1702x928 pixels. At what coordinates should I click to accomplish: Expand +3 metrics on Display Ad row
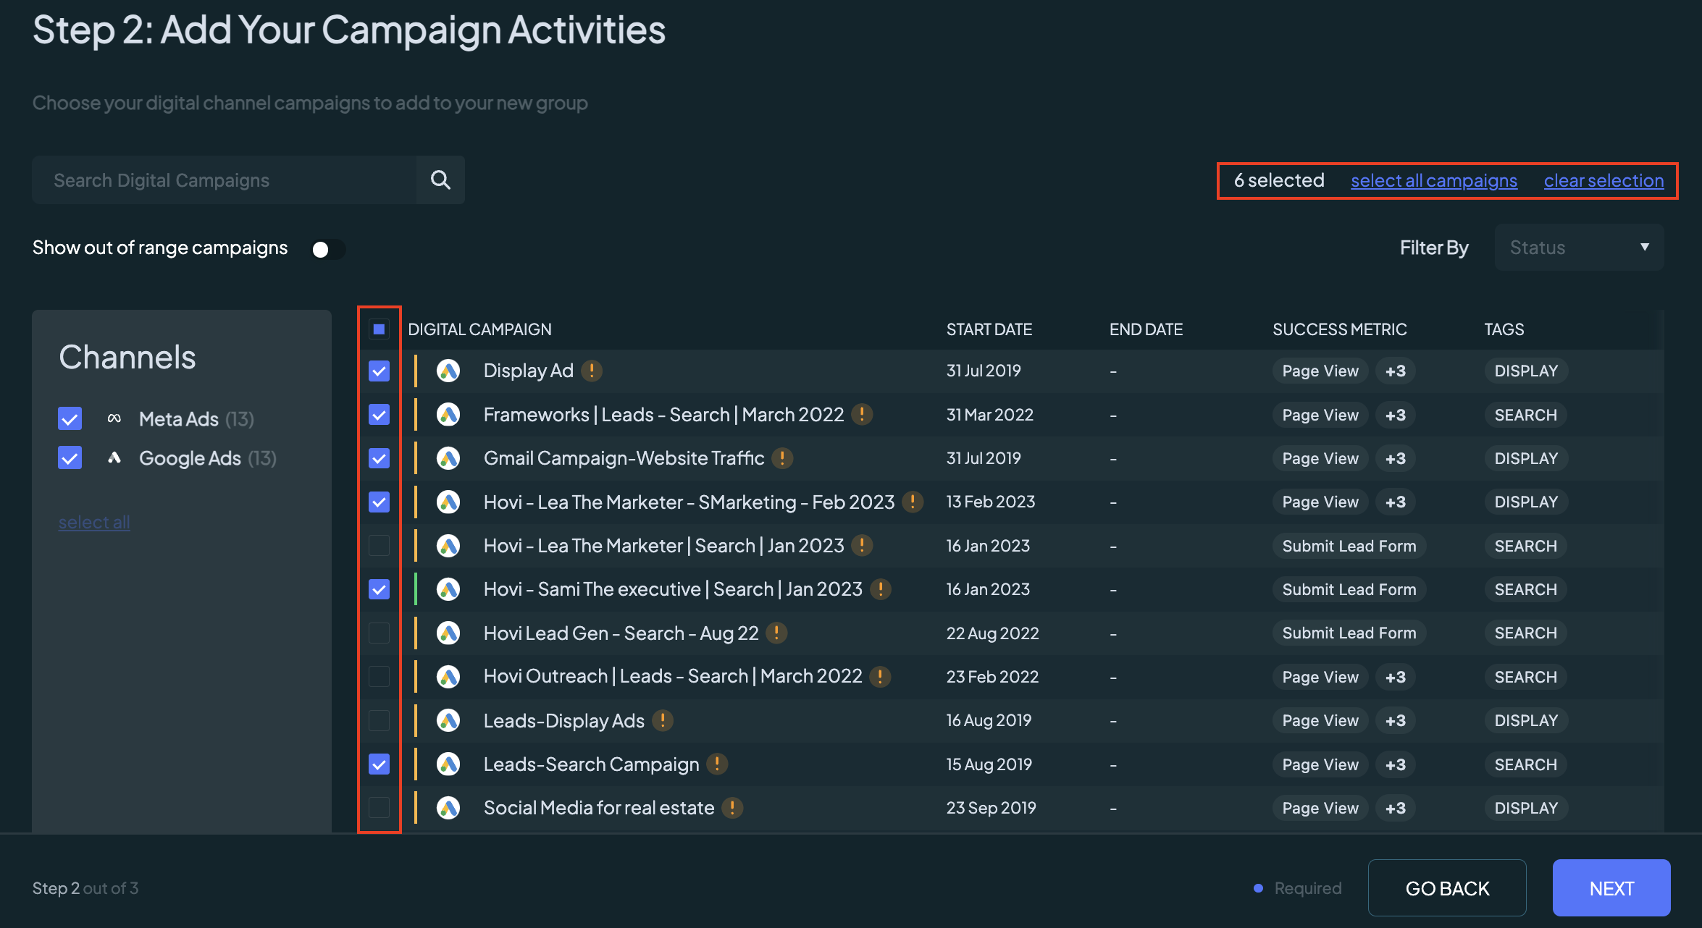point(1395,371)
